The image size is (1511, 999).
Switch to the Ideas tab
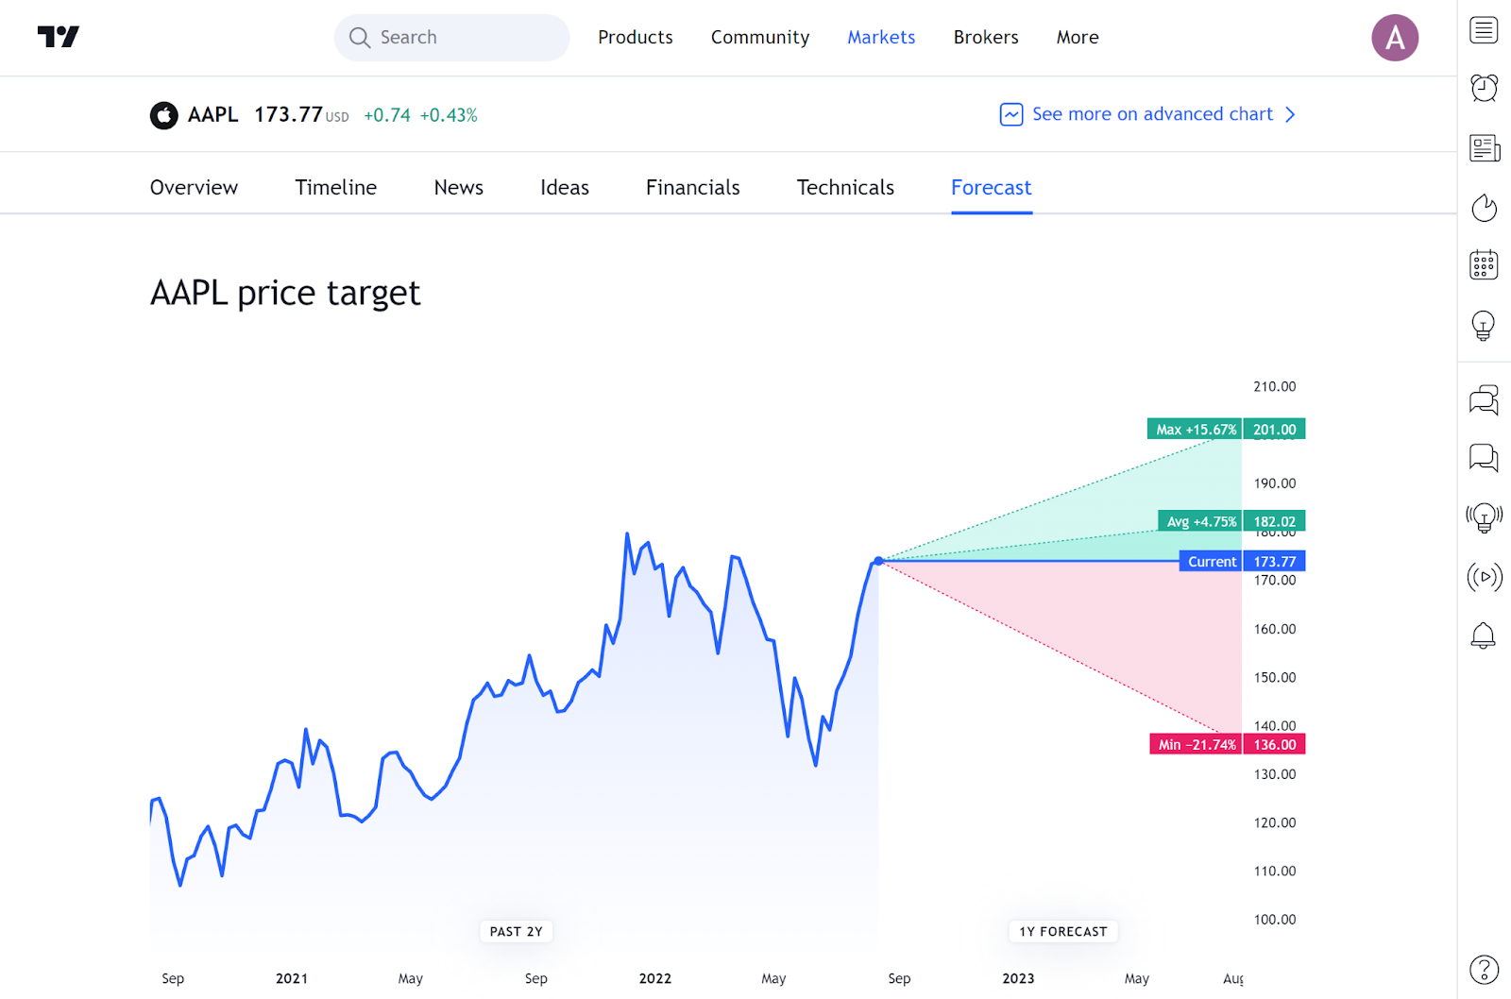point(565,187)
